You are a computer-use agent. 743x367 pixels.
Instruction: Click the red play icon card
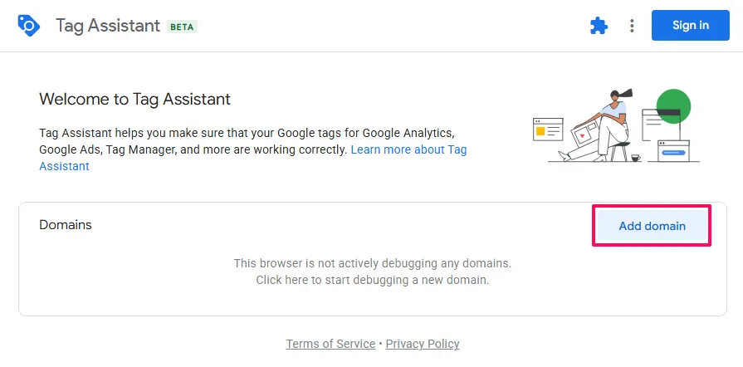pyautogui.click(x=584, y=135)
